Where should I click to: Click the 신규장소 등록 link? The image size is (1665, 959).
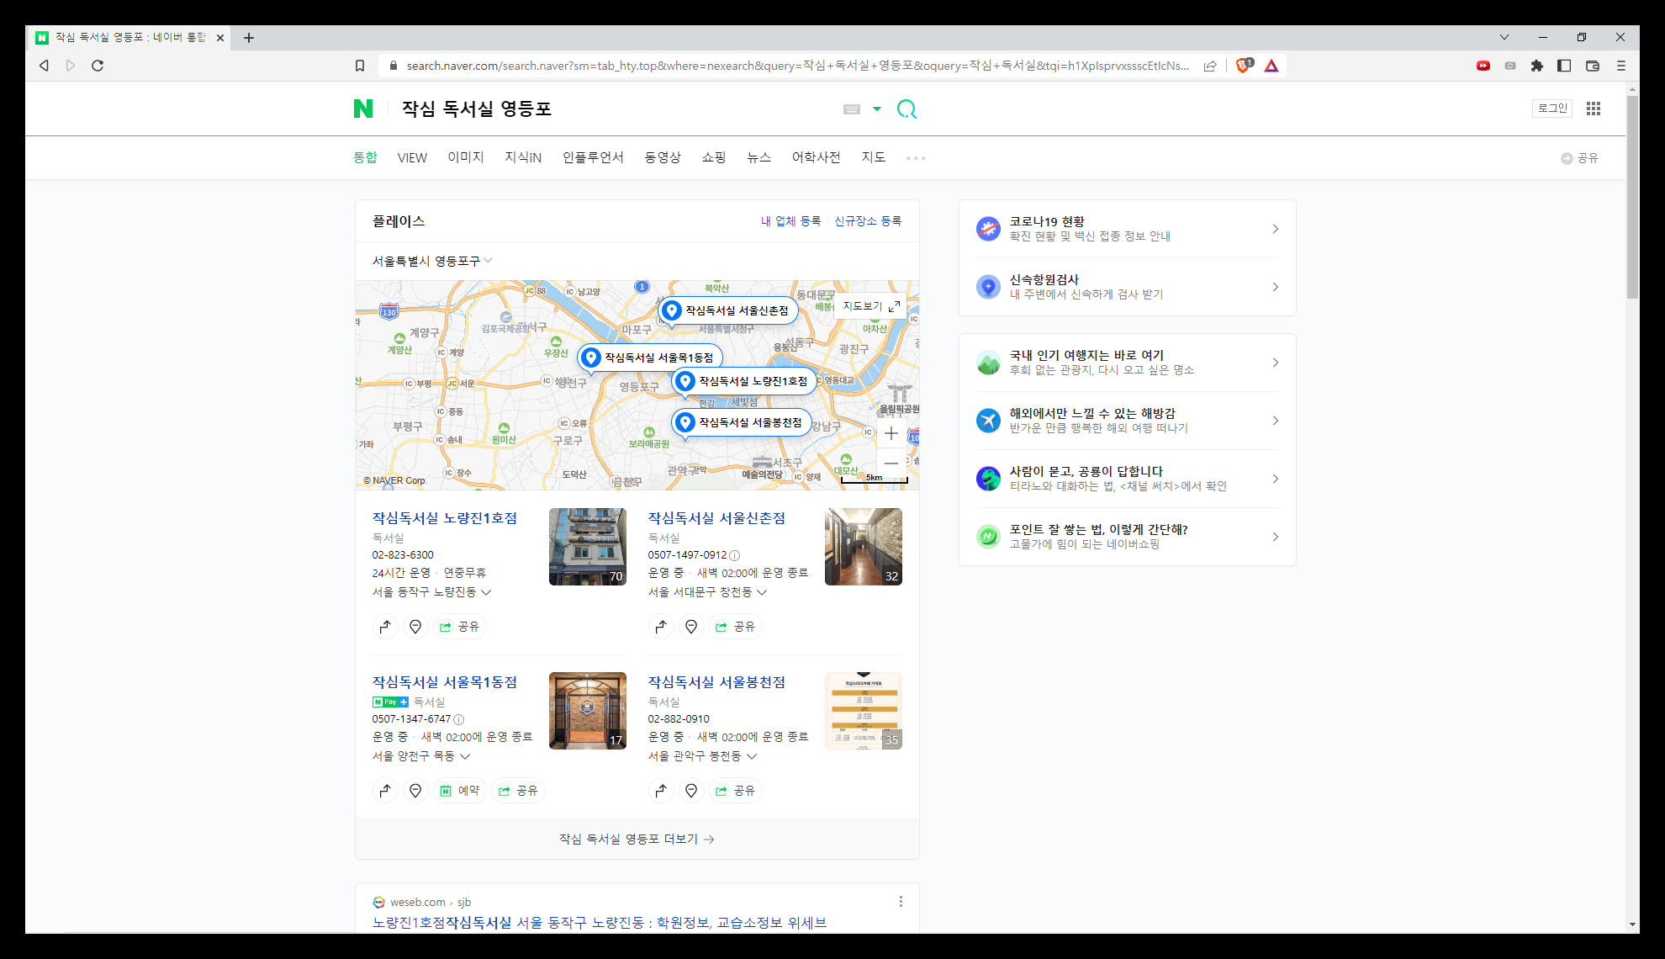click(x=868, y=221)
